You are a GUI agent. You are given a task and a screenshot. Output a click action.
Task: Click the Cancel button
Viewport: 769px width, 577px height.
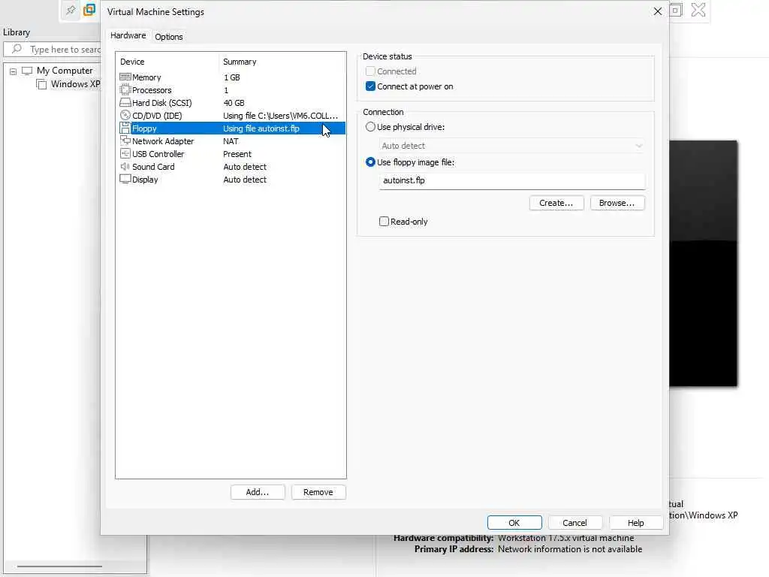pos(574,523)
